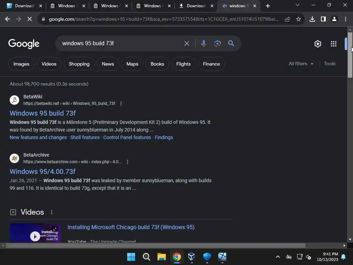Toggle Chrome side panel

point(323,19)
